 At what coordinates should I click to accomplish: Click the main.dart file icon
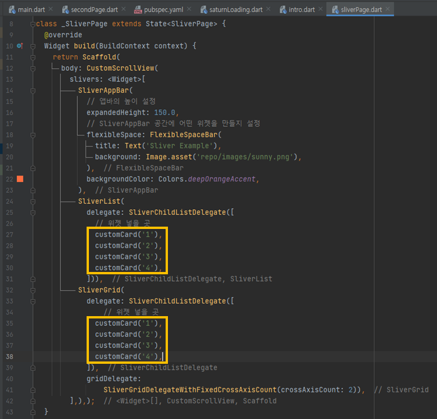coord(12,10)
